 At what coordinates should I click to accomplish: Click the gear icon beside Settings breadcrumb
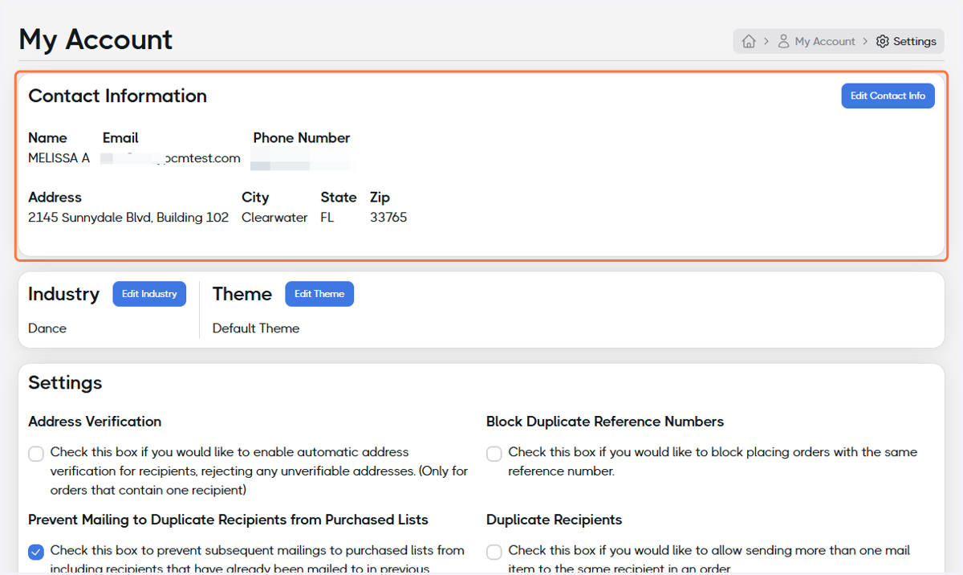point(883,41)
